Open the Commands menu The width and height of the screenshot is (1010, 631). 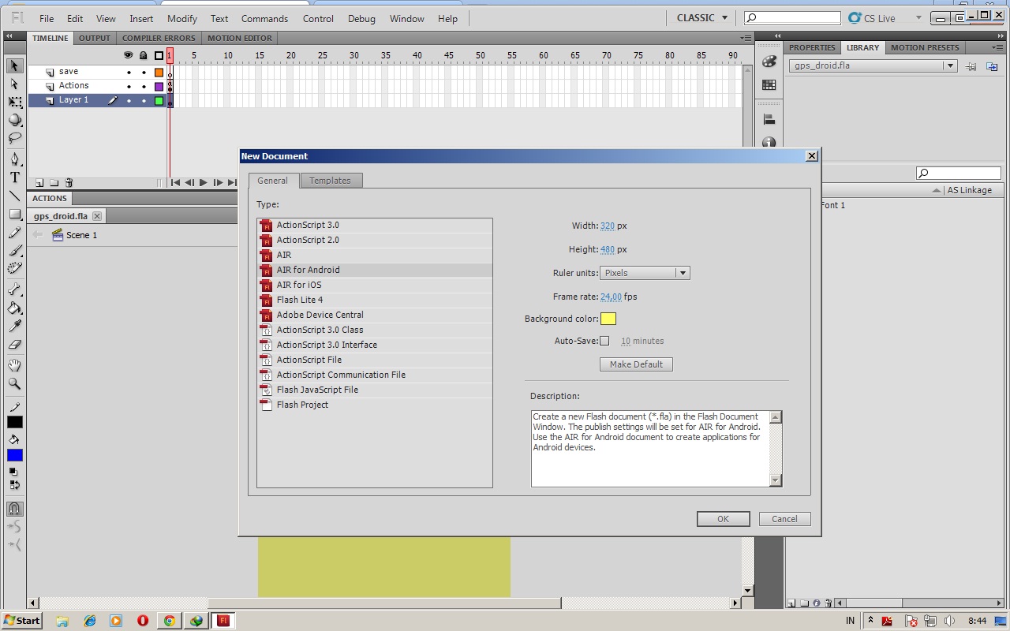pos(264,18)
